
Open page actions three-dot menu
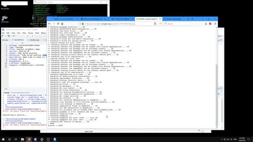160,24
